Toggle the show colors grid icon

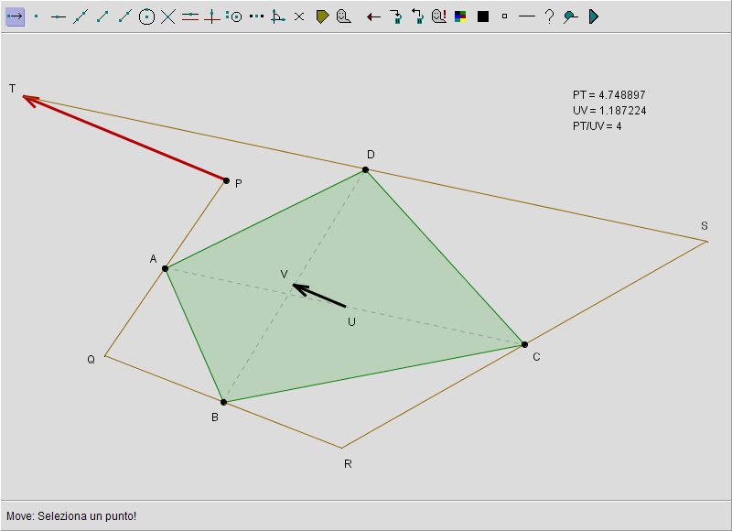(461, 16)
